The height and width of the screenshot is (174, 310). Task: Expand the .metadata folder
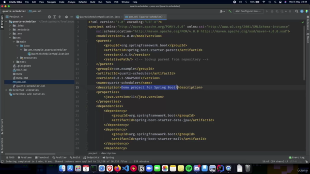tap(10, 29)
